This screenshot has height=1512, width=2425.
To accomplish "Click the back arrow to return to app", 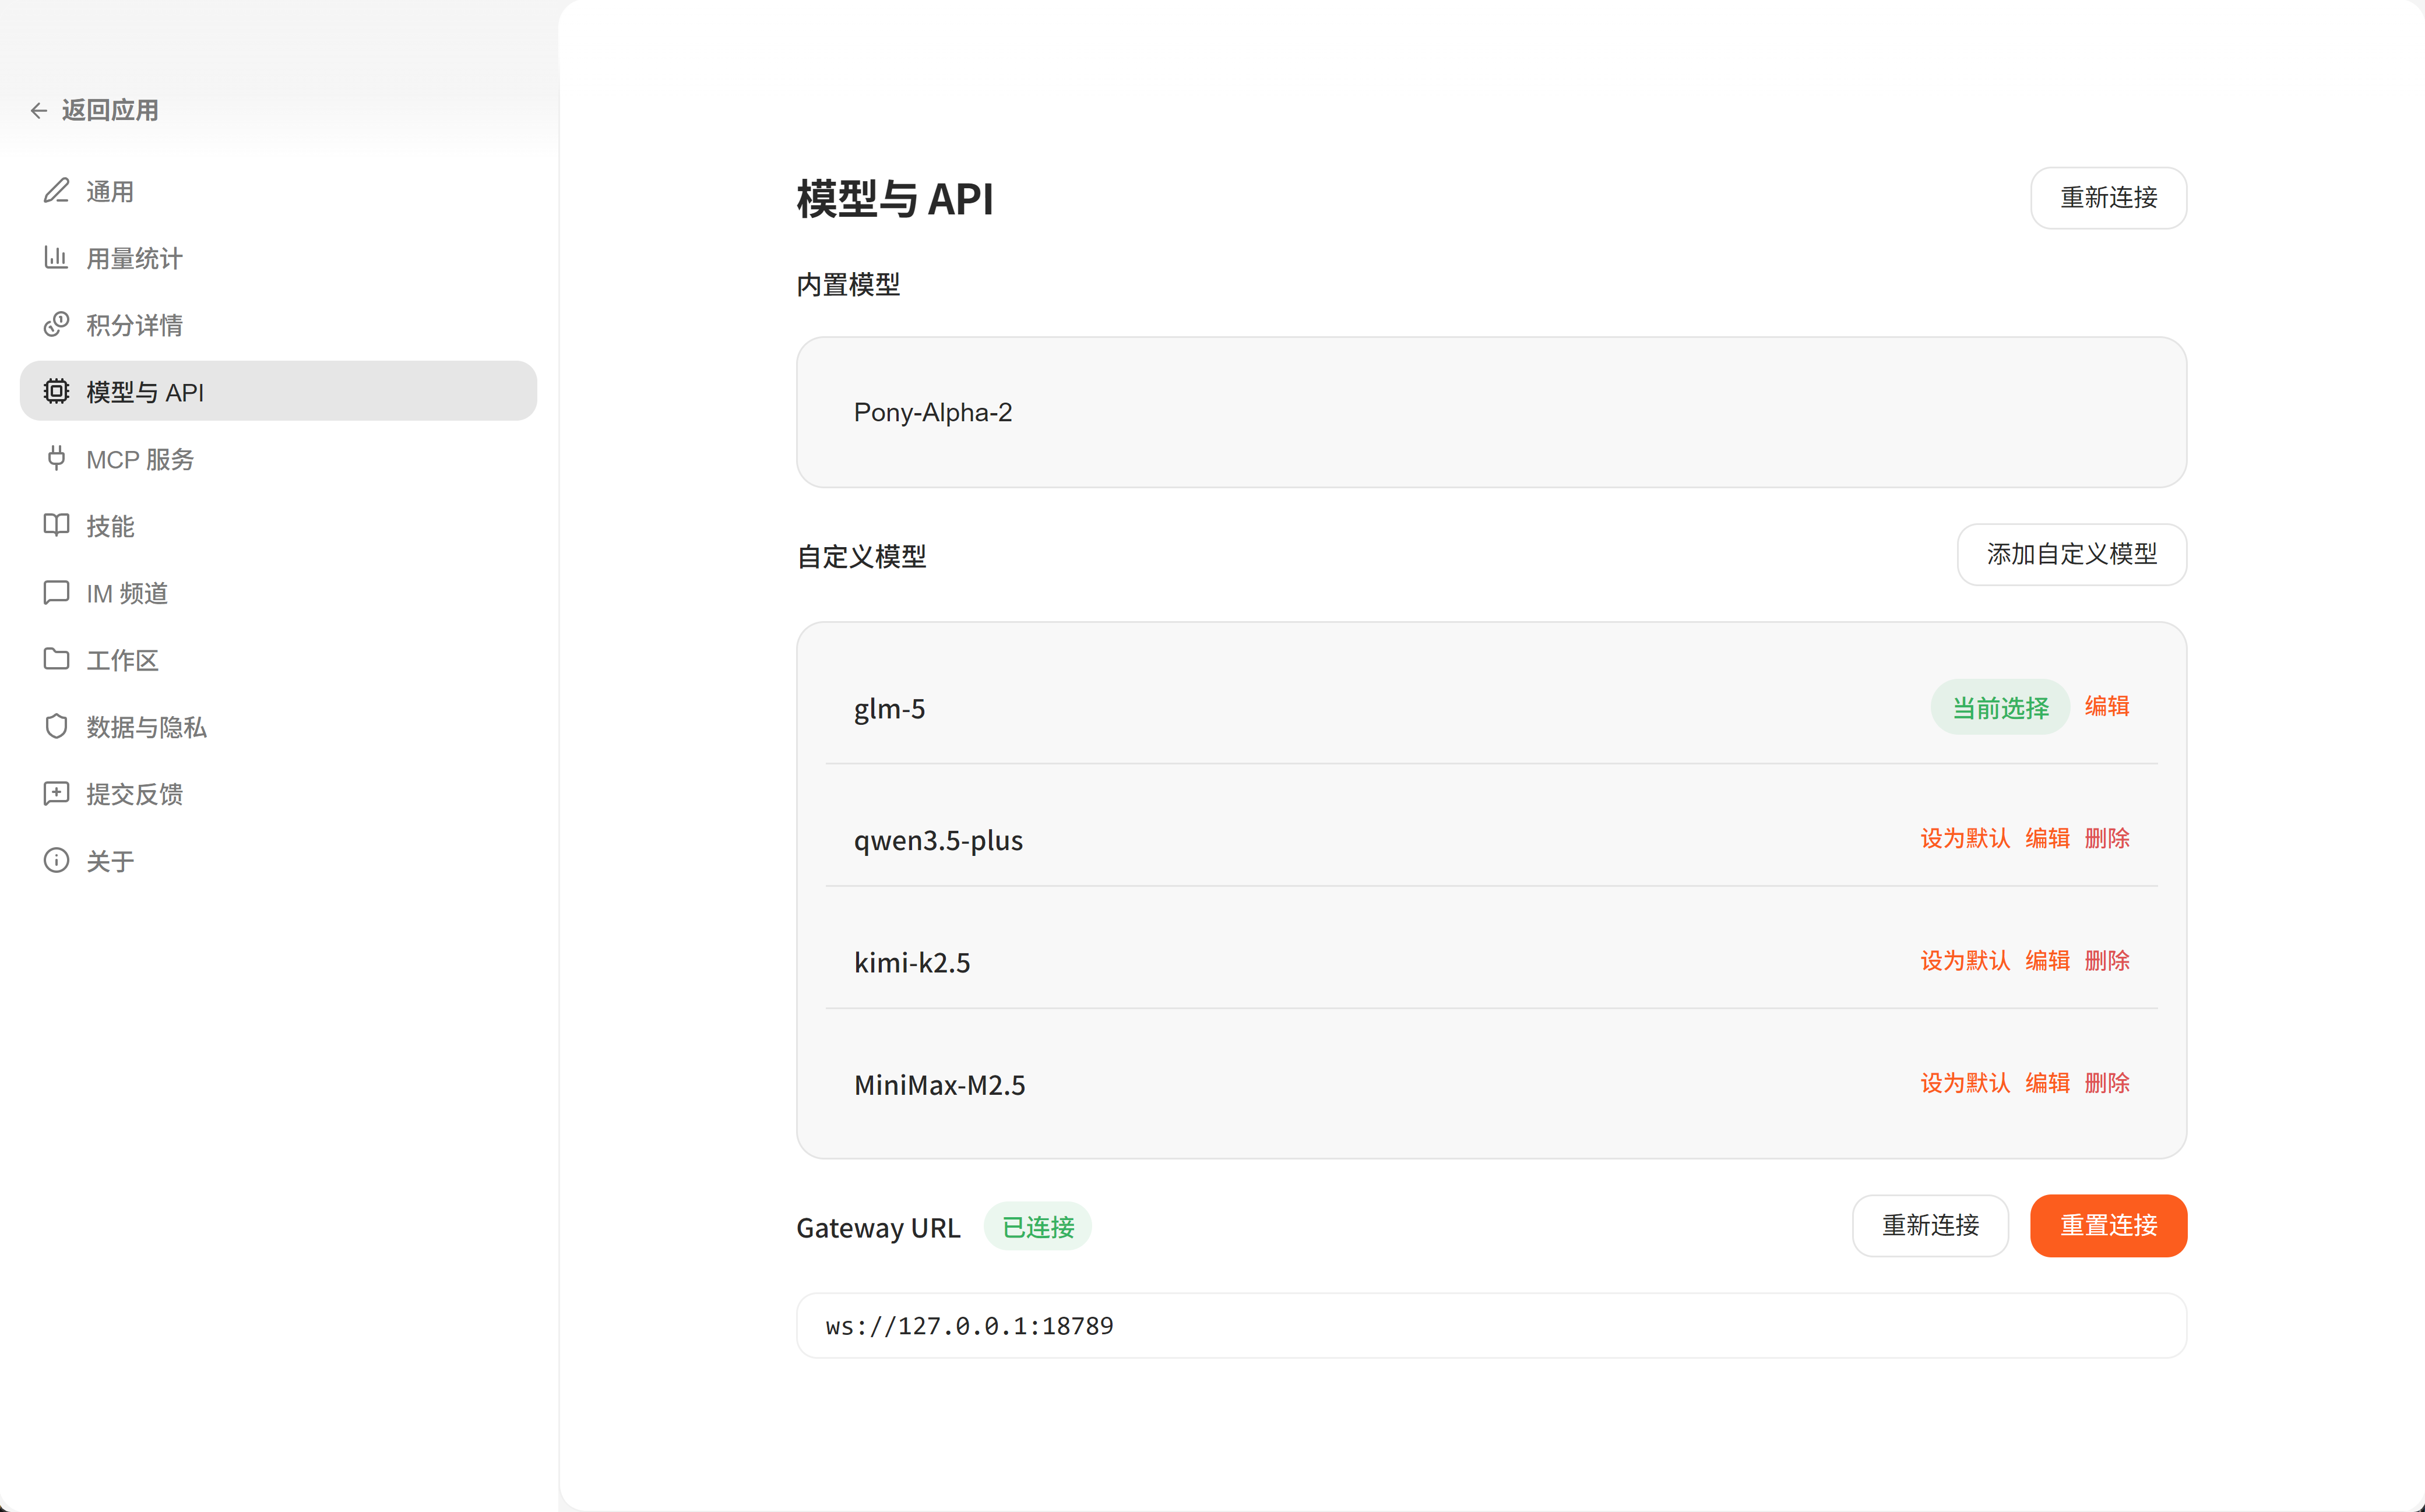I will coord(39,111).
